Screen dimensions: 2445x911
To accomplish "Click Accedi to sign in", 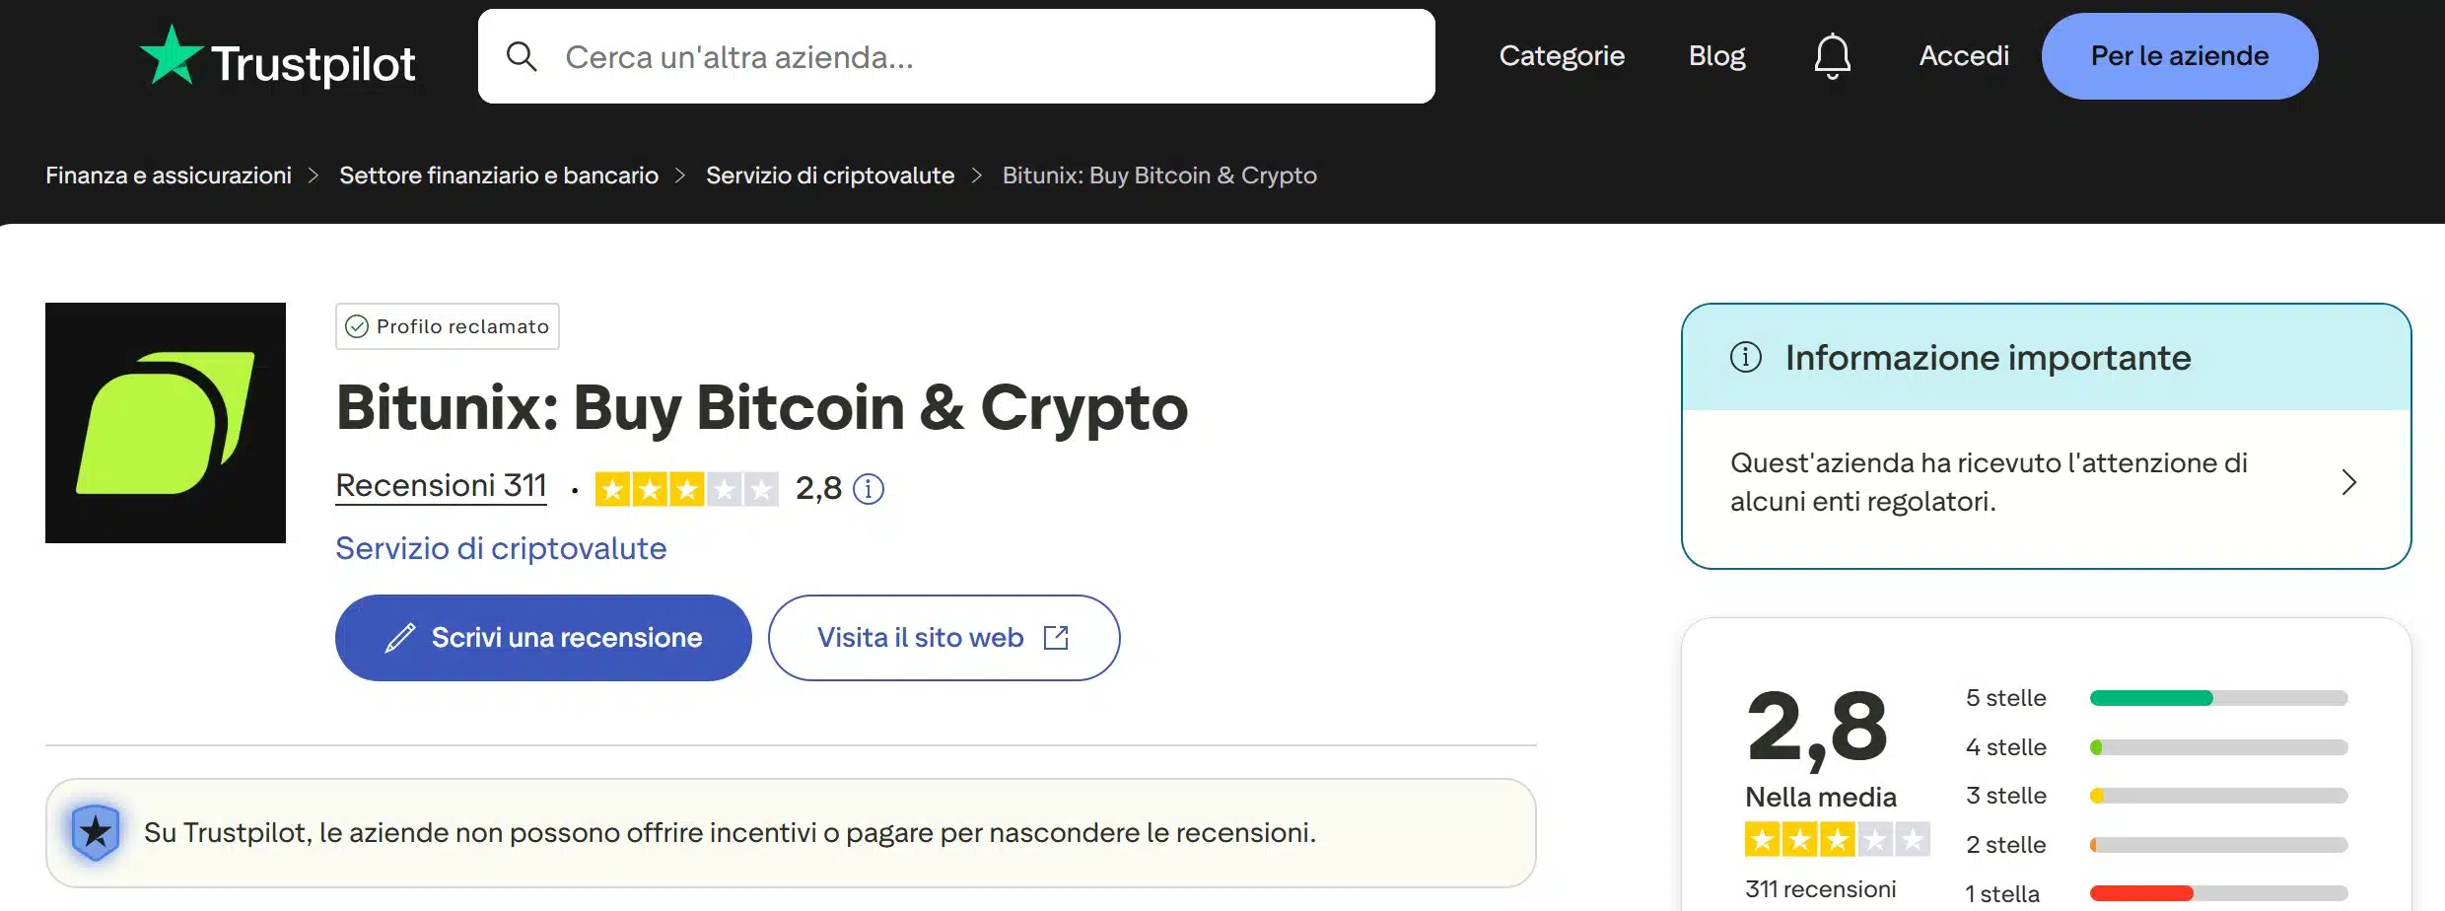I will click(1964, 56).
